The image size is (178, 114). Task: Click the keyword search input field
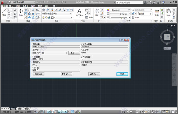click(x=129, y=2)
